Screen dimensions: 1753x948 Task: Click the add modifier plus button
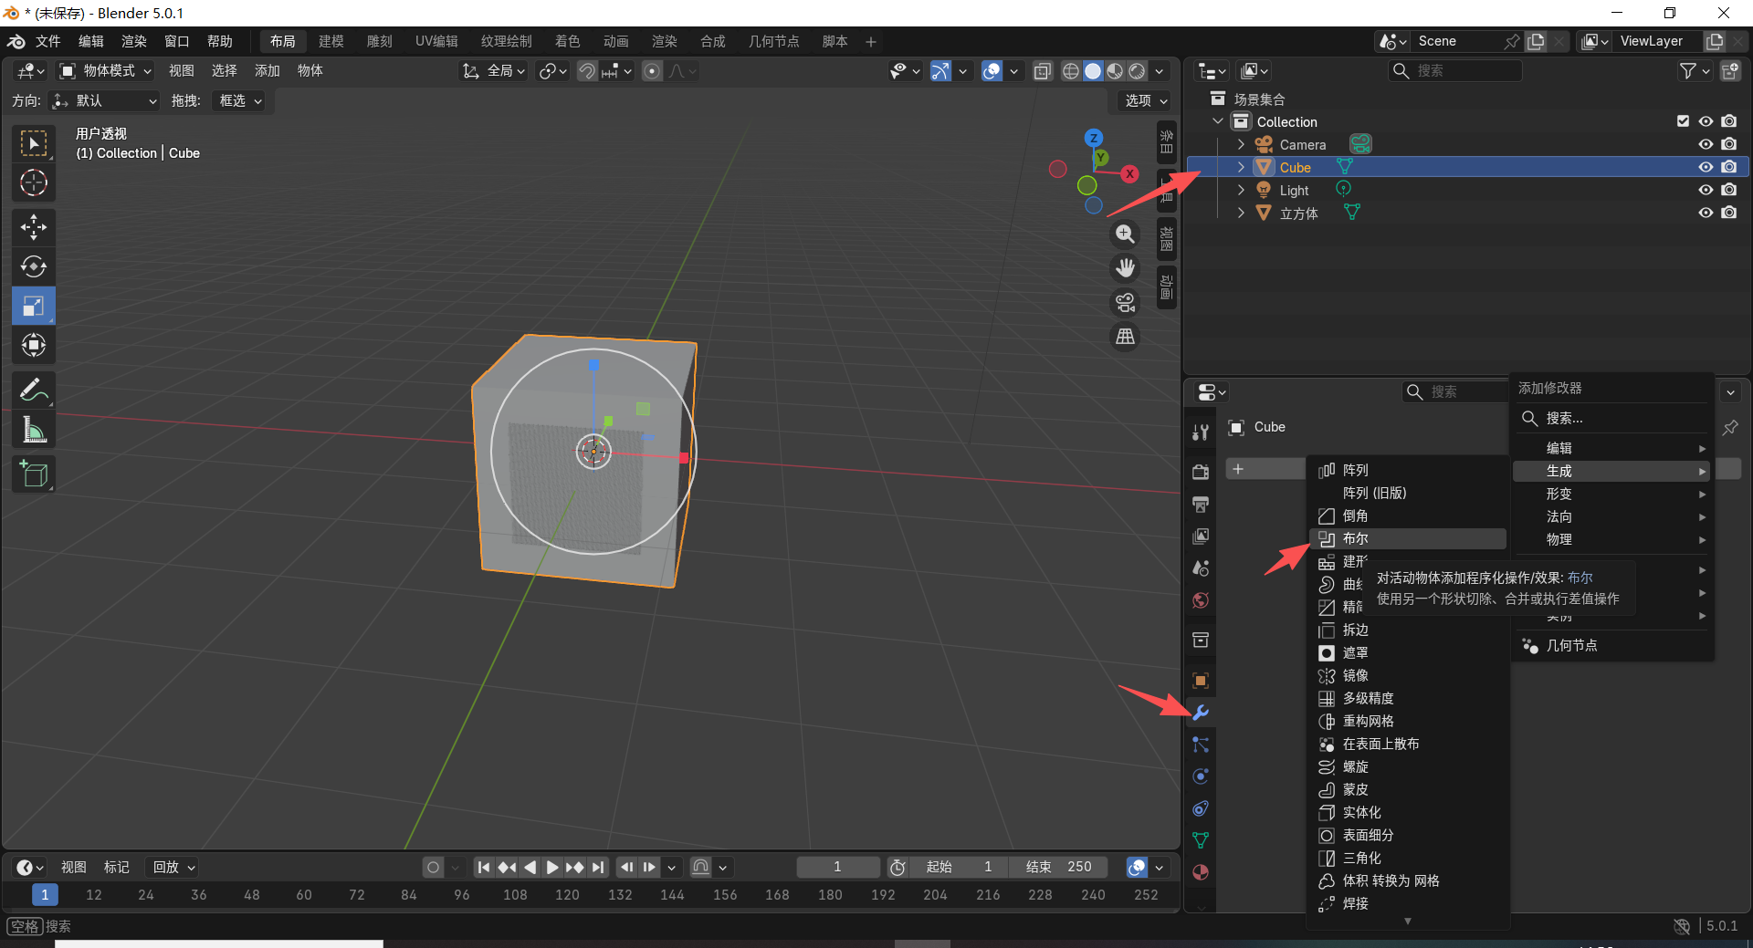(1238, 469)
